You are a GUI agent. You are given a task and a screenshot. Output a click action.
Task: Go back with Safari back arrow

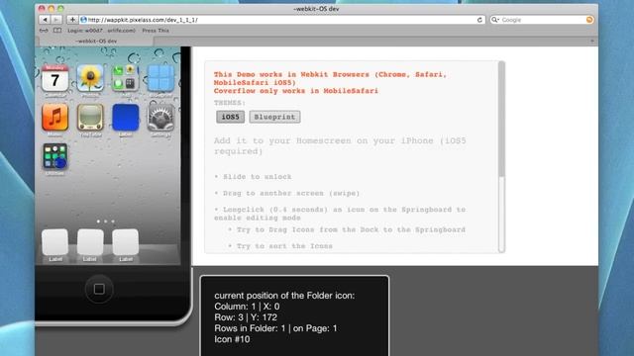pyautogui.click(x=45, y=20)
